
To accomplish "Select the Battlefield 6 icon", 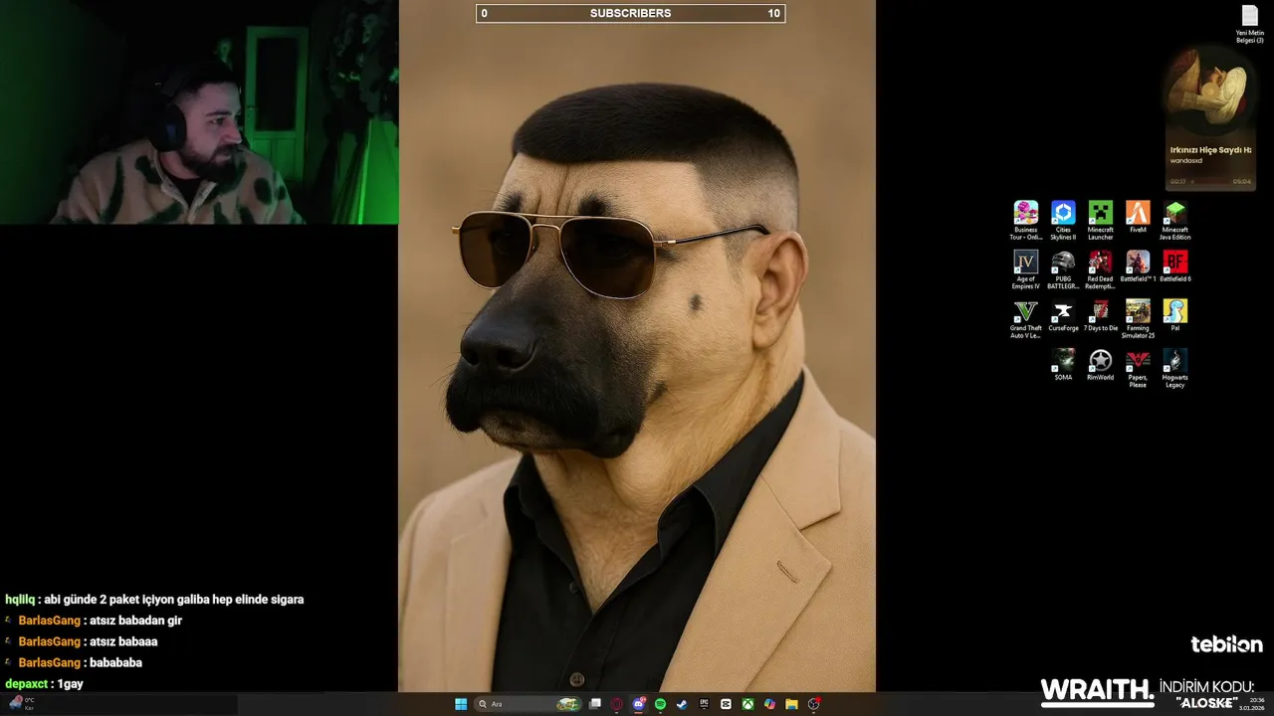I will coord(1174,267).
